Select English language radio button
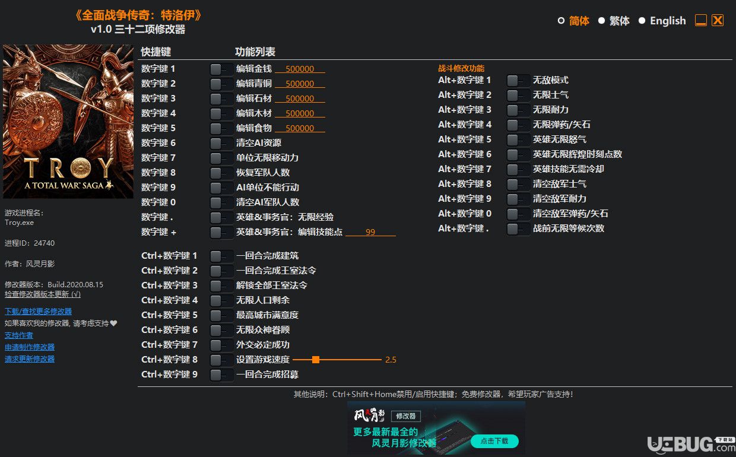This screenshot has width=736, height=457. click(642, 21)
